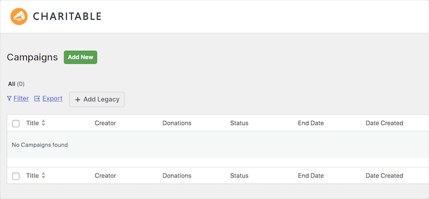The height and width of the screenshot is (199, 429).
Task: Open the Filter link
Action: click(x=21, y=98)
